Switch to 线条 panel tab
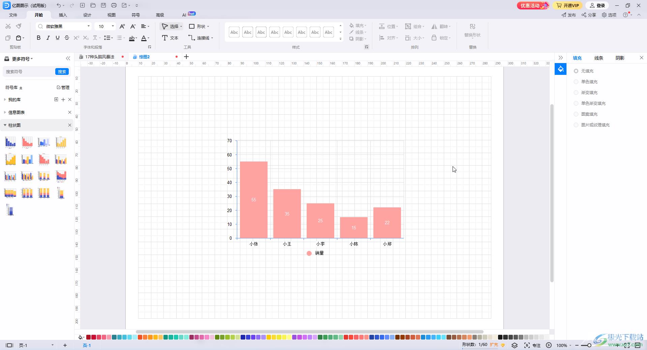647x350 pixels. coord(599,58)
